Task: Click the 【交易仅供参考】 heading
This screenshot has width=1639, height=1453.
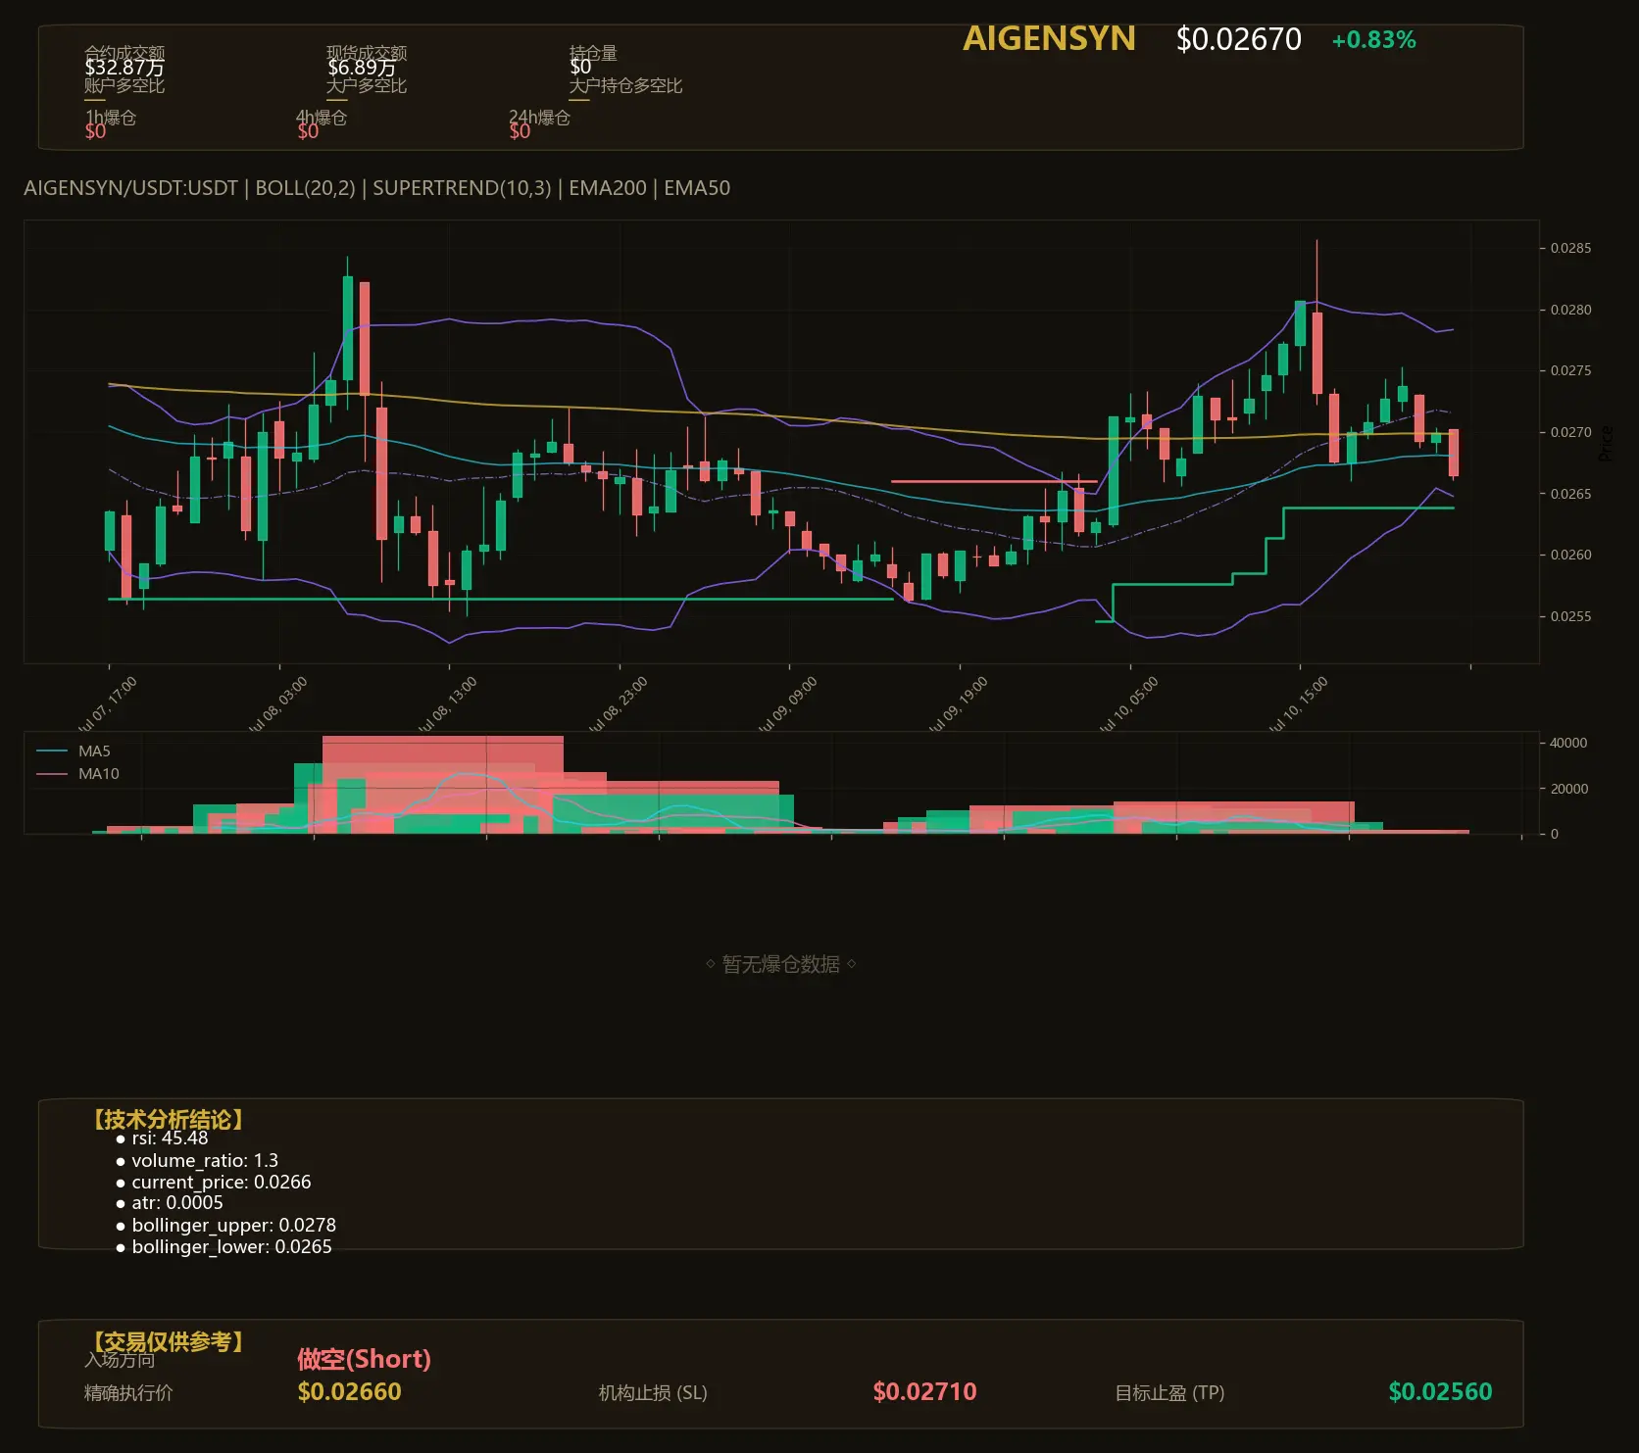Action: [x=168, y=1341]
